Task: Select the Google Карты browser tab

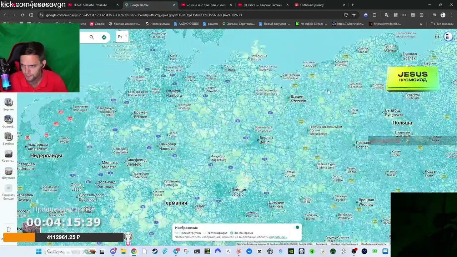Action: click(x=150, y=5)
